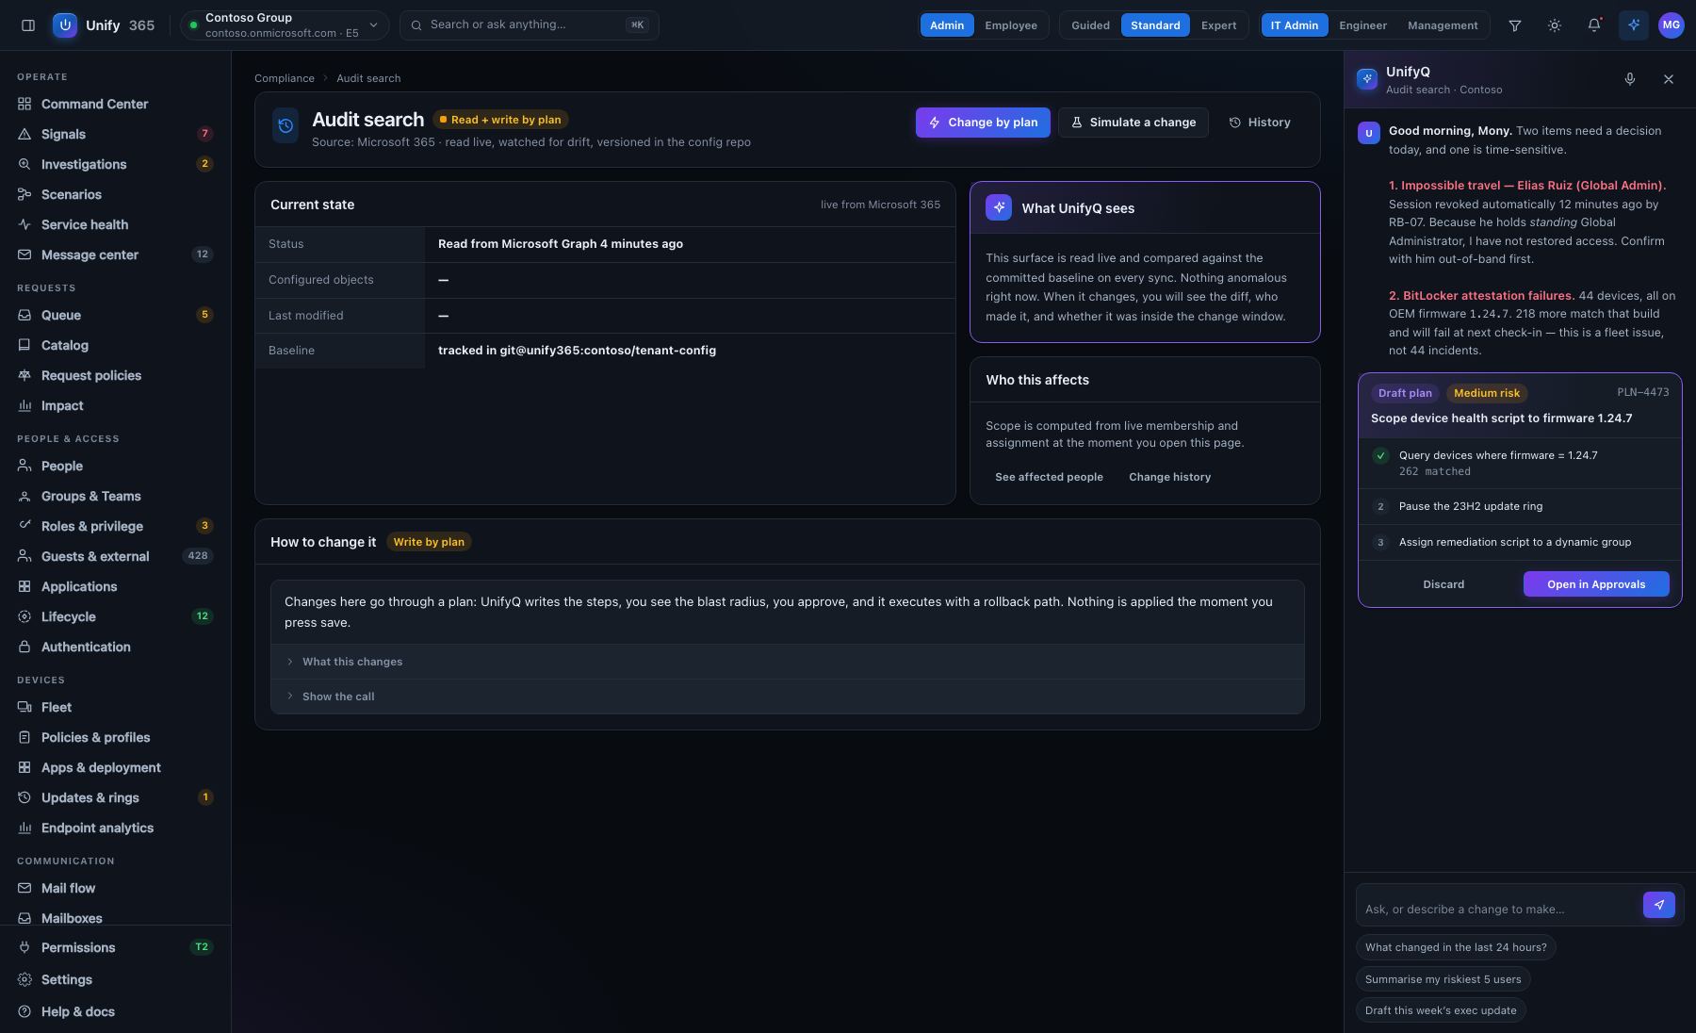Select Engineer persona

[1362, 25]
